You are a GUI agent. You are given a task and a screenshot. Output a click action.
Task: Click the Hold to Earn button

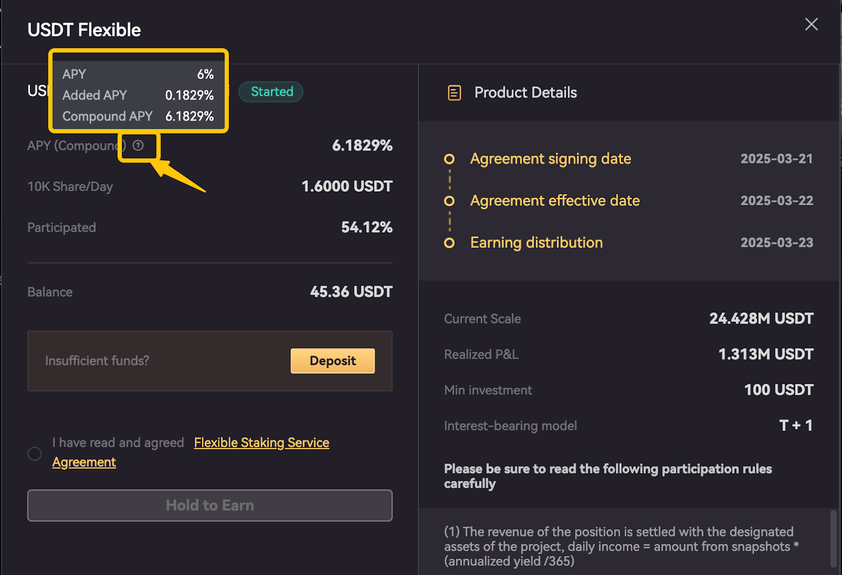pyautogui.click(x=210, y=506)
